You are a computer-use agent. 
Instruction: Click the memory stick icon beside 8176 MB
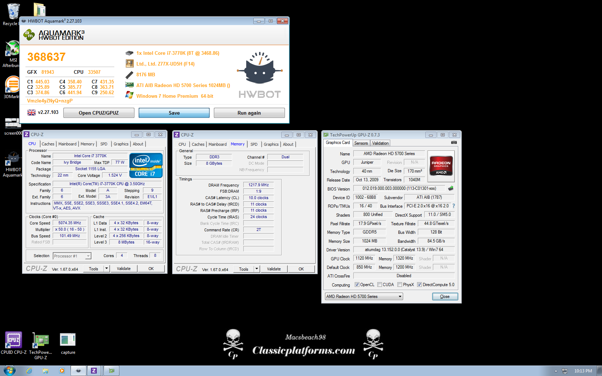(x=129, y=75)
